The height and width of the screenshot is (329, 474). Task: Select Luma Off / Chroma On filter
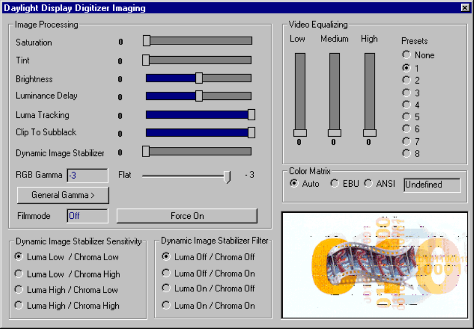tap(166, 273)
